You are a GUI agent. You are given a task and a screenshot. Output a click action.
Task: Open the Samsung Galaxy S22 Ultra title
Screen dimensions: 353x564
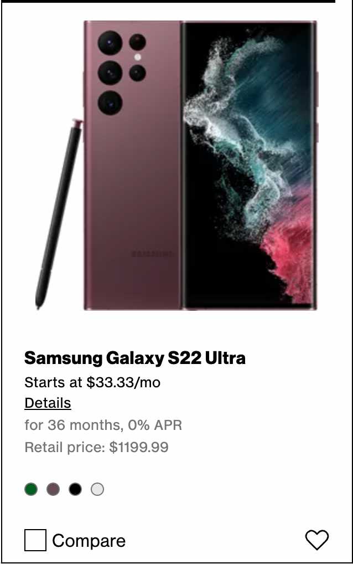(x=135, y=358)
